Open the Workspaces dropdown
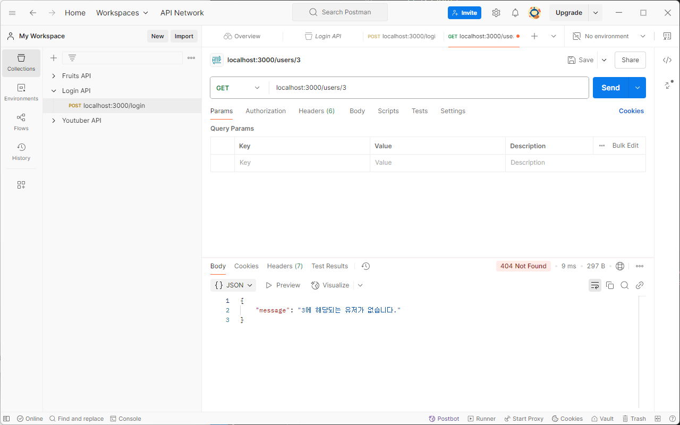This screenshot has width=680, height=425. [122, 13]
